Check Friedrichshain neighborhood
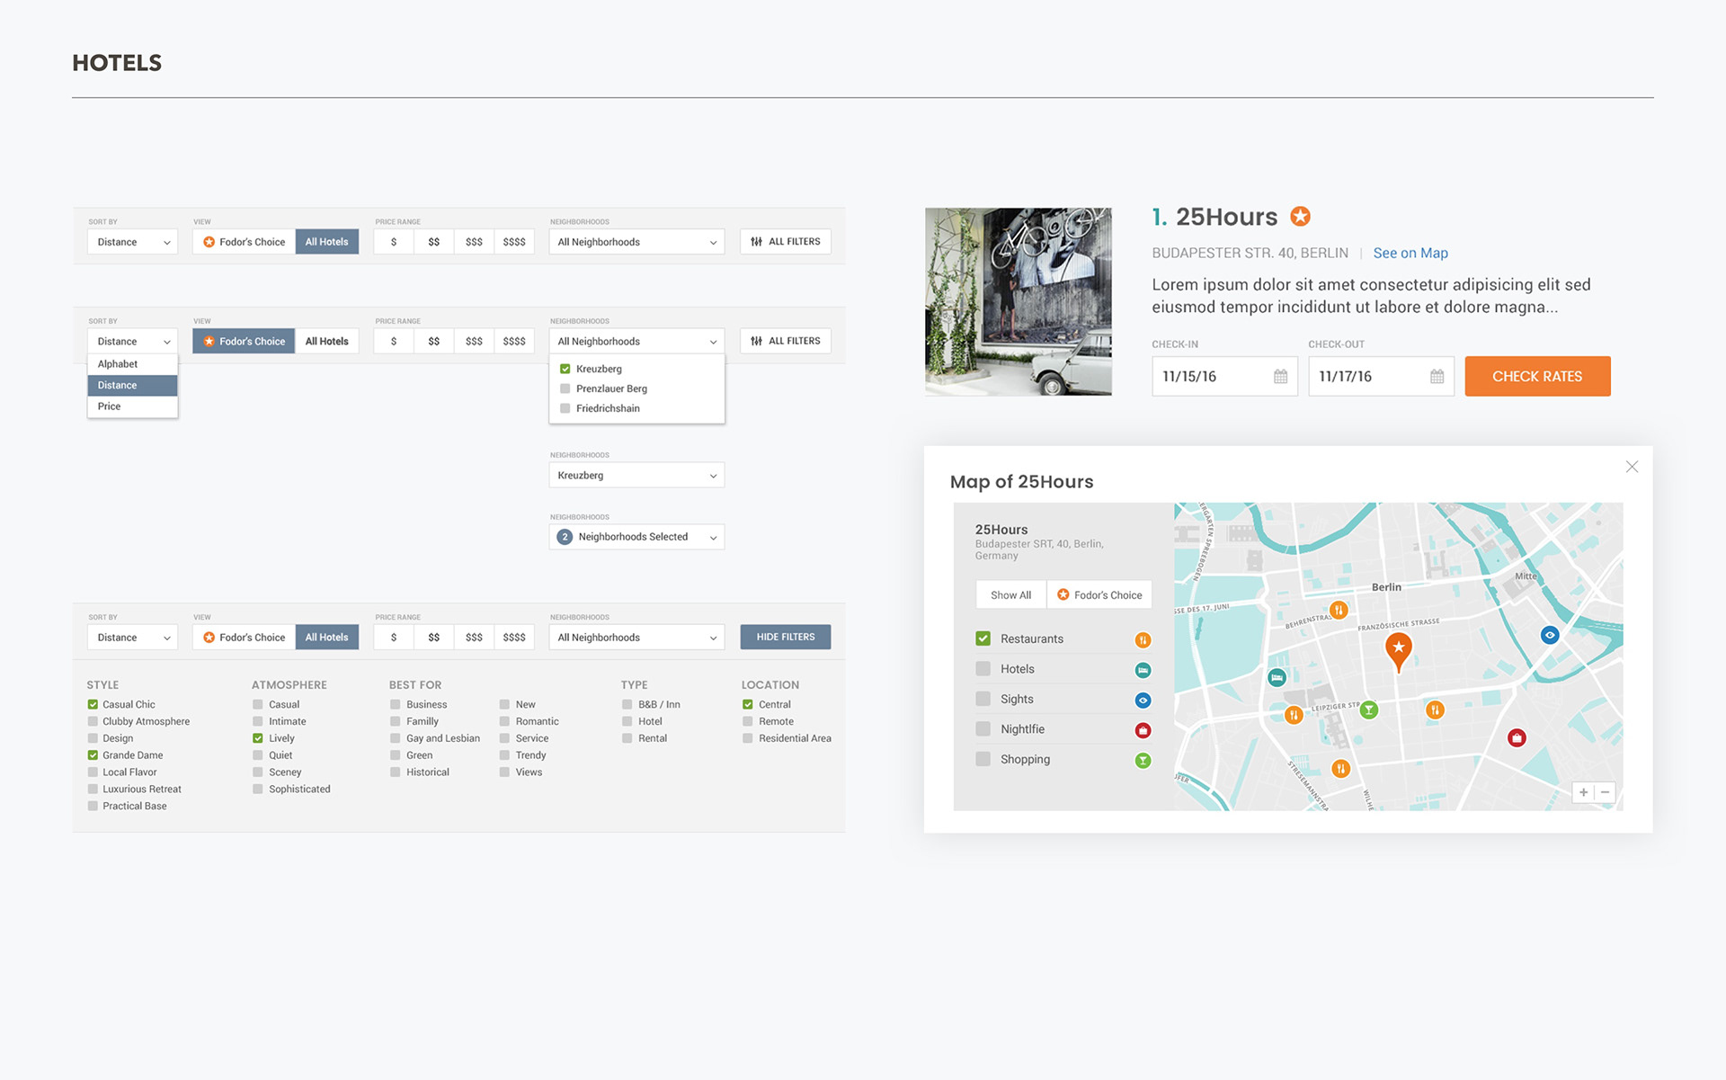The image size is (1726, 1080). pyautogui.click(x=565, y=408)
